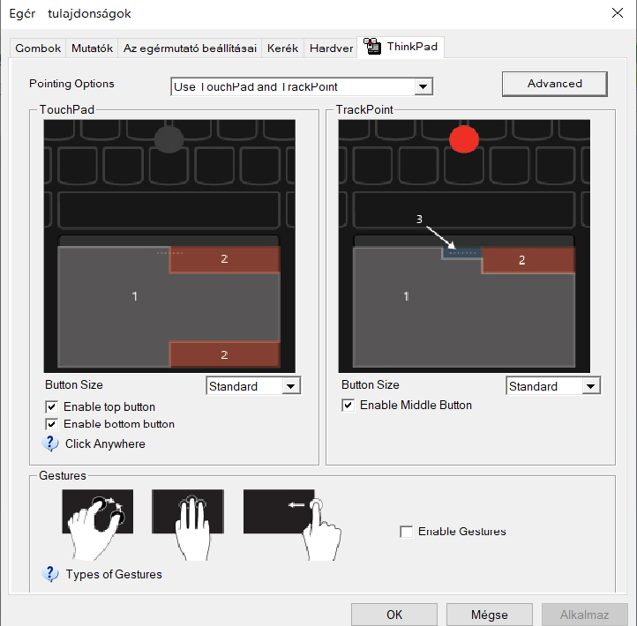The width and height of the screenshot is (637, 626).
Task: Open the Click Anywhere help link
Action: point(105,443)
